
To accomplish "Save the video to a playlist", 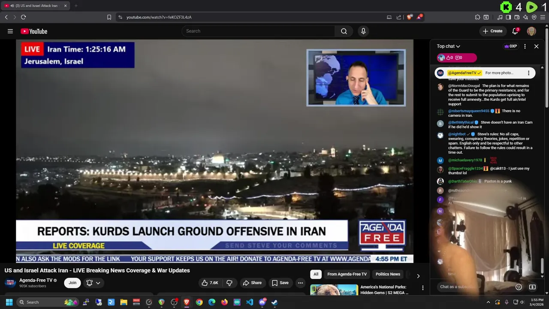I will pyautogui.click(x=280, y=283).
